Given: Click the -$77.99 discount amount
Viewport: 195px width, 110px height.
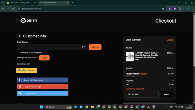Looking at the screenshot, I should 170,74.
